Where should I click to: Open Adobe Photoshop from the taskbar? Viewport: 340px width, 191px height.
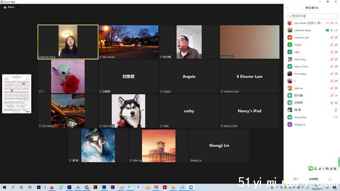pyautogui.click(x=104, y=187)
